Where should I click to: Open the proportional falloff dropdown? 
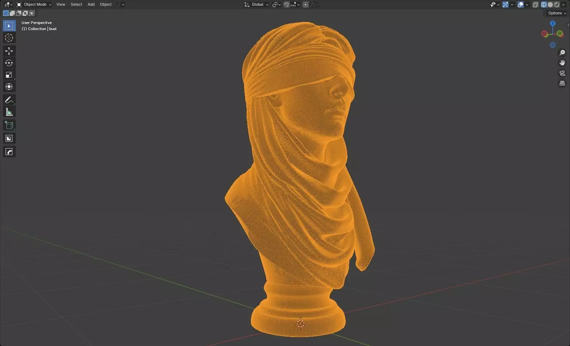tap(314, 5)
